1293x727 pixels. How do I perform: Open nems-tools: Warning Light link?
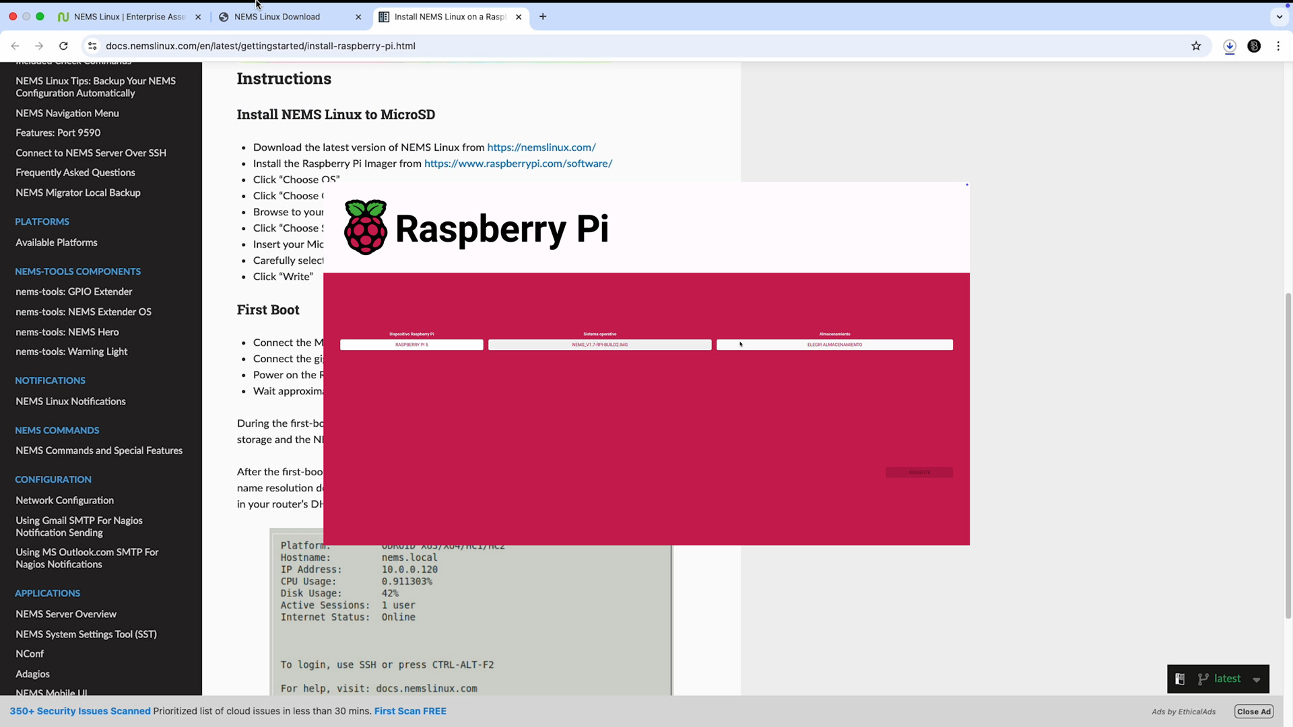[71, 351]
